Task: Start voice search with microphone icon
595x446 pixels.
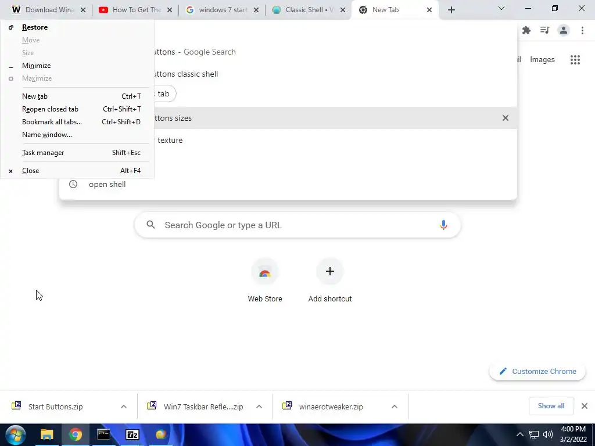Action: (443, 225)
